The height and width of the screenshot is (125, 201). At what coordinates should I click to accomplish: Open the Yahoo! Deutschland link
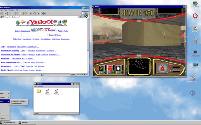point(22,31)
